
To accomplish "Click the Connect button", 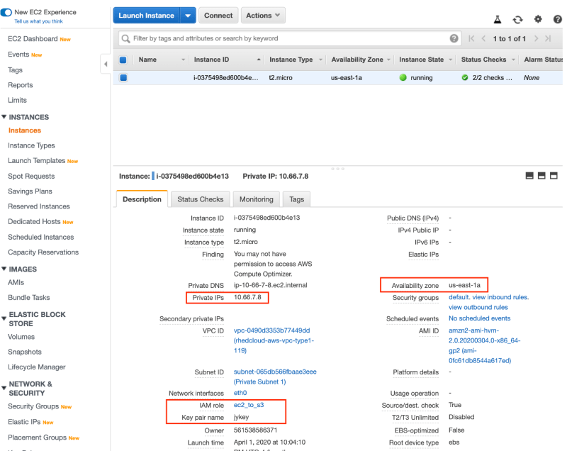I will tap(218, 16).
